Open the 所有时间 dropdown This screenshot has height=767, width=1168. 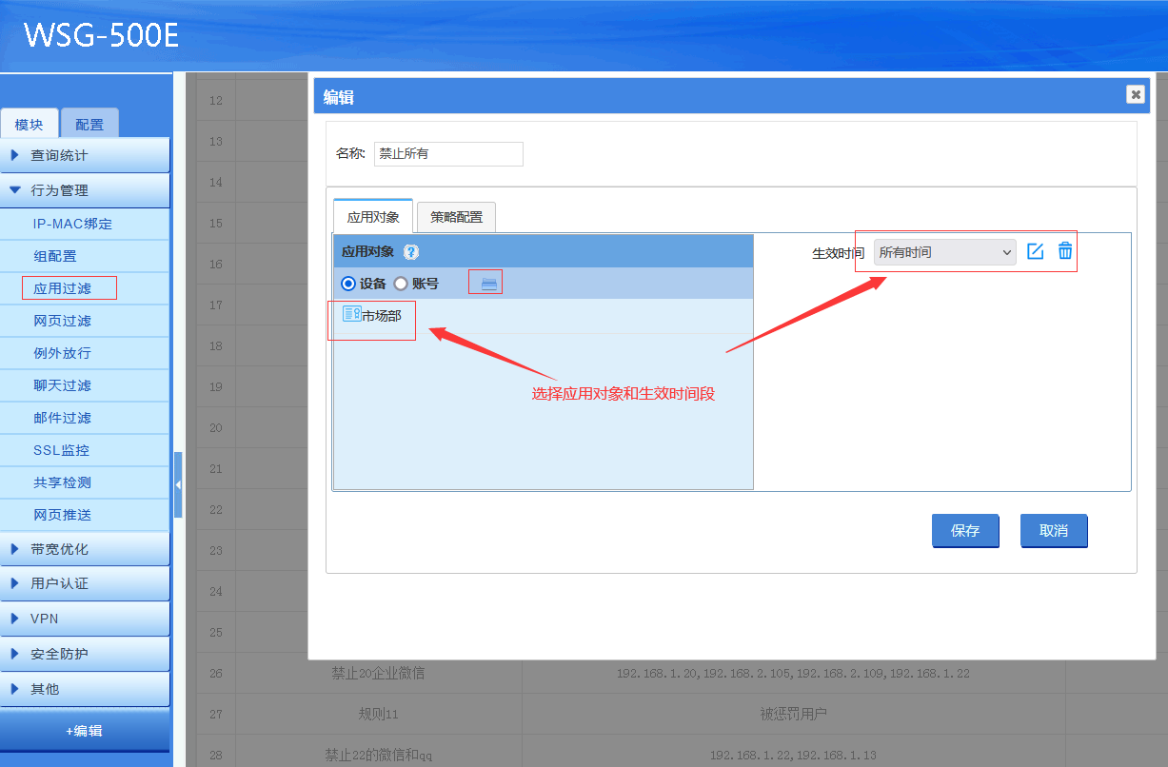point(944,252)
